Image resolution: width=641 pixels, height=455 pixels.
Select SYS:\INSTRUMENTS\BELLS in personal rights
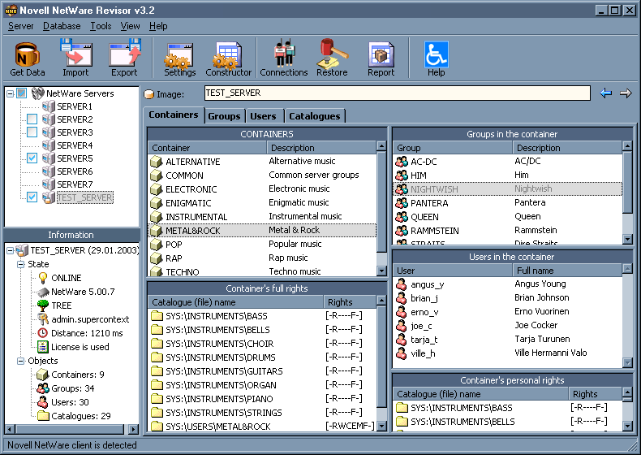coord(508,422)
